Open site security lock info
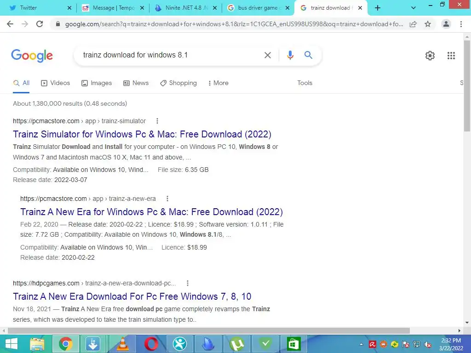The width and height of the screenshot is (471, 353). (58, 24)
